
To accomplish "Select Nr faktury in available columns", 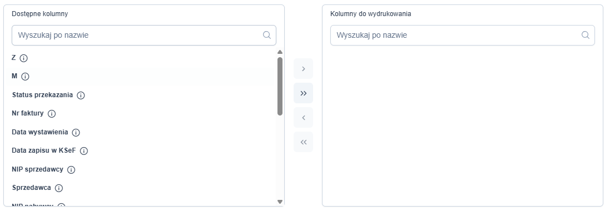I will click(28, 113).
